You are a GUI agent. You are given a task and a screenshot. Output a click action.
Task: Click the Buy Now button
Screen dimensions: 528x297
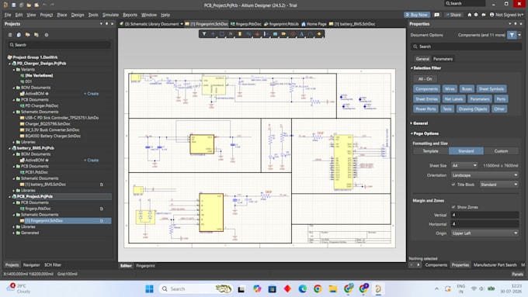click(x=416, y=15)
